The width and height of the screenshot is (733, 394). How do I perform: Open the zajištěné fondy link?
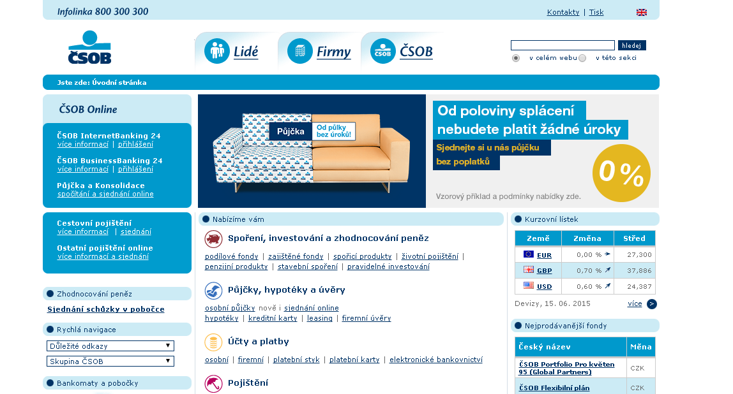coord(296,256)
